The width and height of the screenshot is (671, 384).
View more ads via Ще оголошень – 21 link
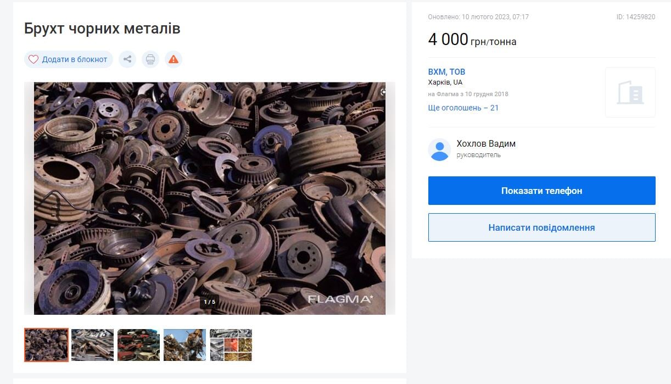(463, 108)
